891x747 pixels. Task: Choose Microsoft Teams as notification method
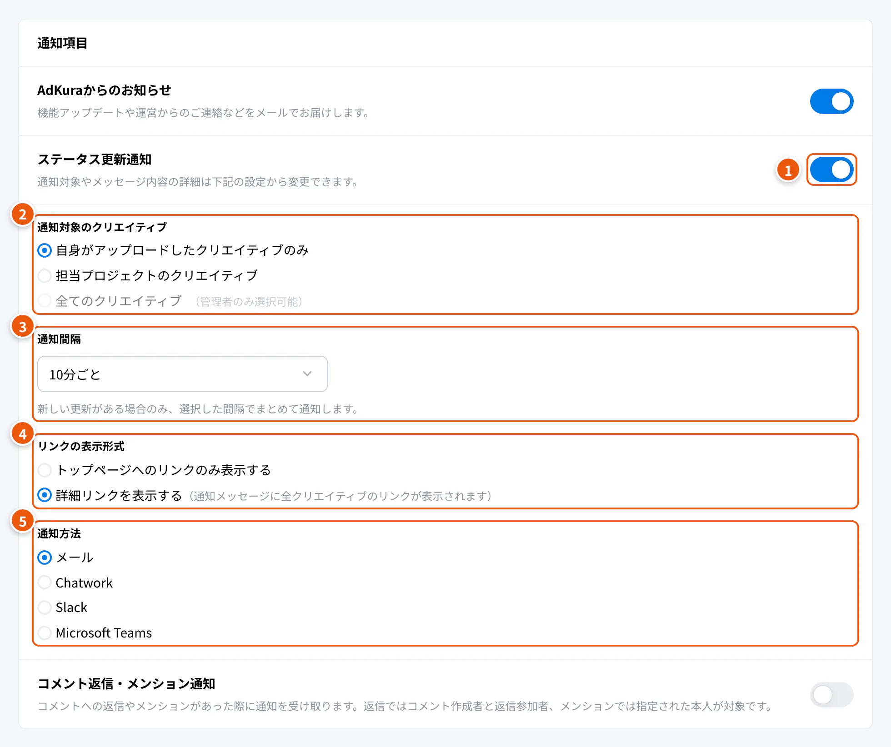tap(45, 633)
